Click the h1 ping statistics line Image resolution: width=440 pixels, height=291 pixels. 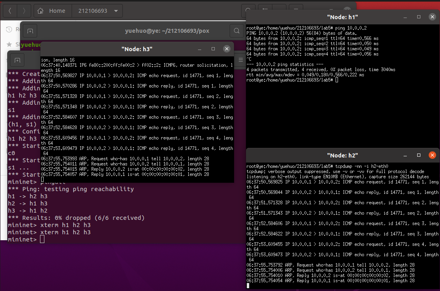pyautogui.click(x=285, y=64)
